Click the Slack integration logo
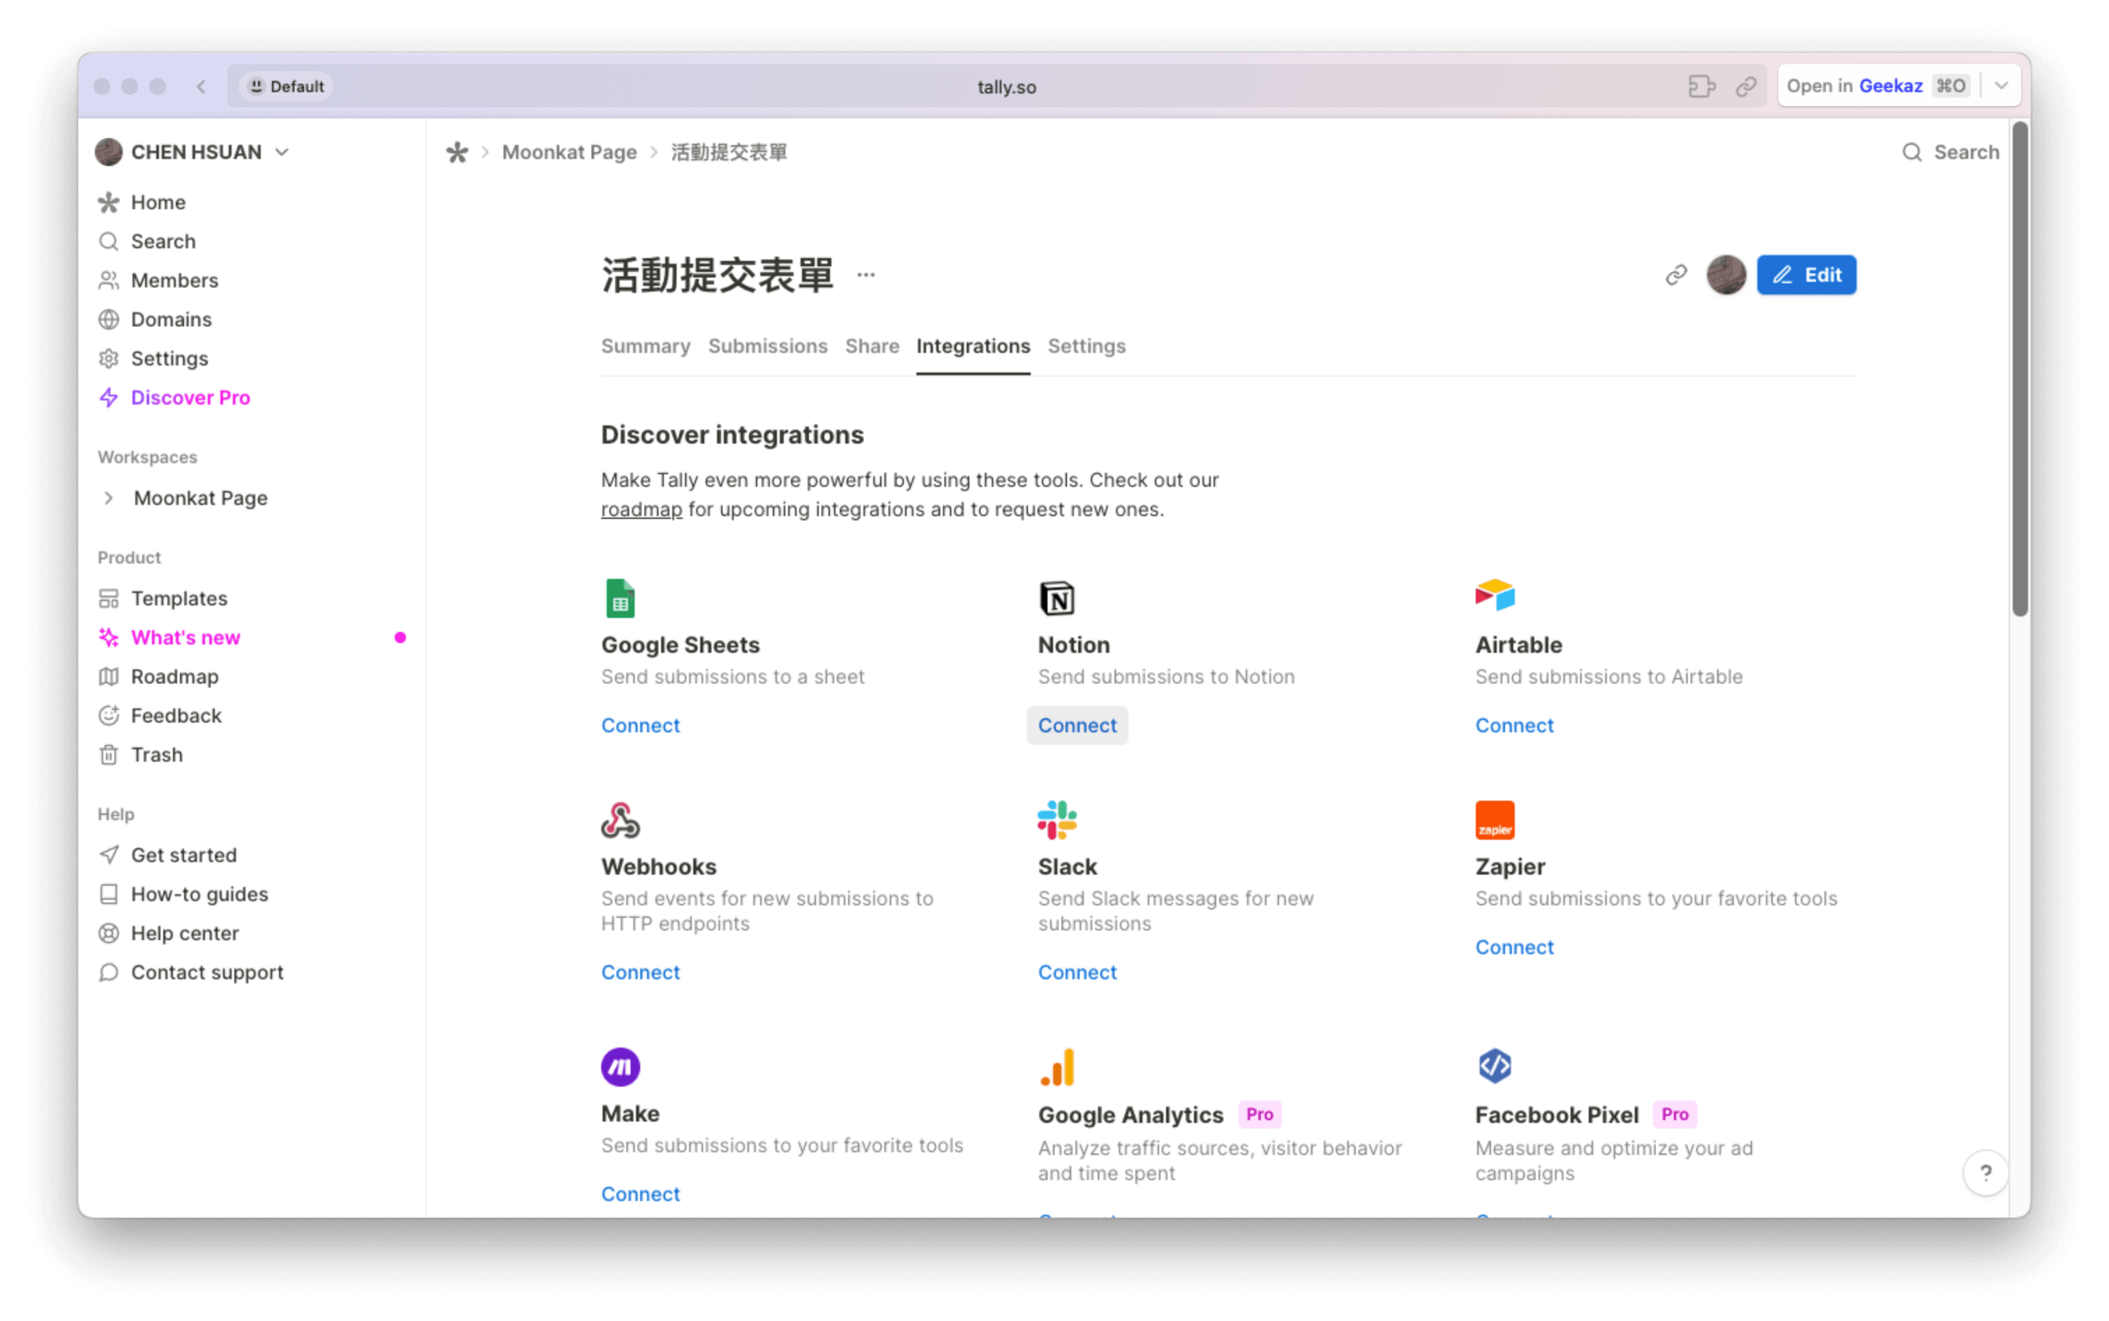This screenshot has width=2109, height=1321. pyautogui.click(x=1057, y=820)
